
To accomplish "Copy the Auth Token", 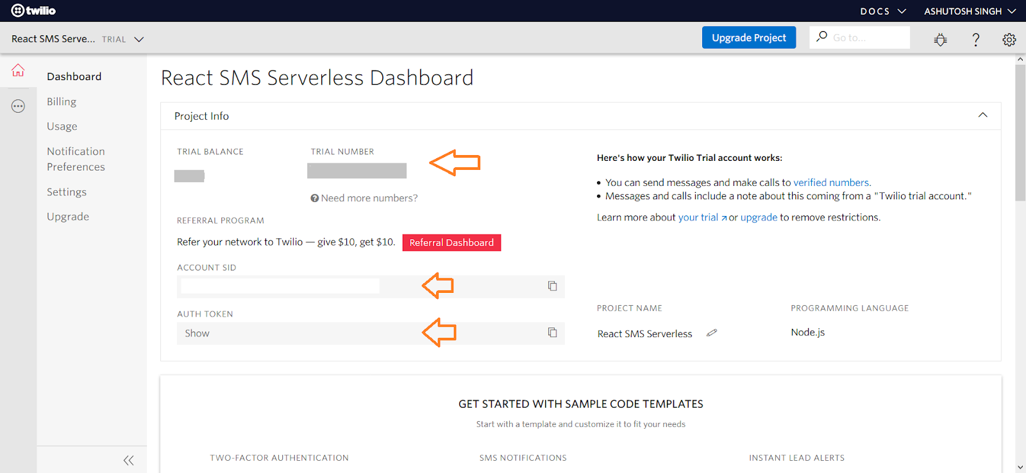I will point(552,333).
